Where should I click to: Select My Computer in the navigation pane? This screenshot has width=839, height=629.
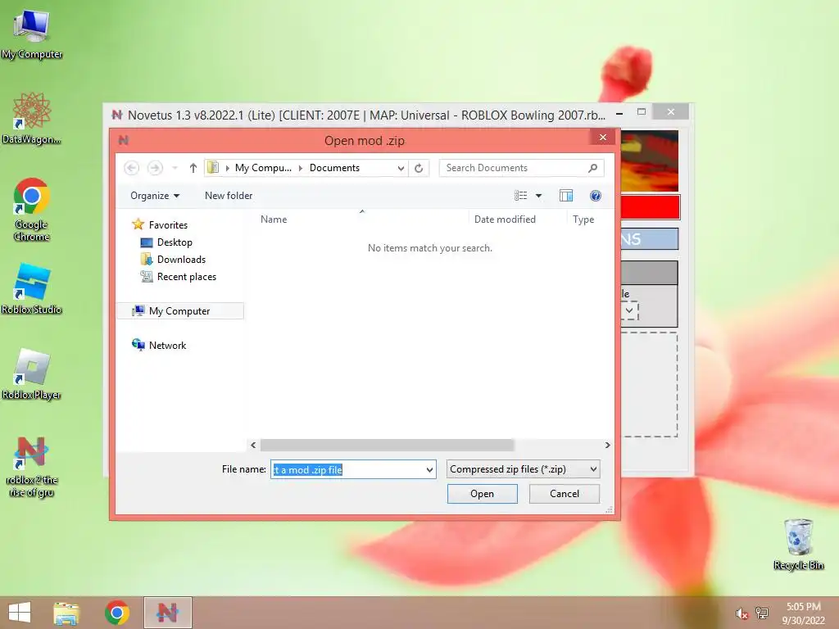click(179, 310)
